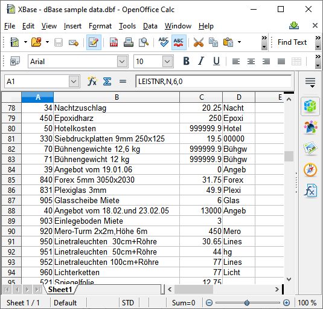
Task: Click the Save diskette icon
Action: tap(59, 42)
